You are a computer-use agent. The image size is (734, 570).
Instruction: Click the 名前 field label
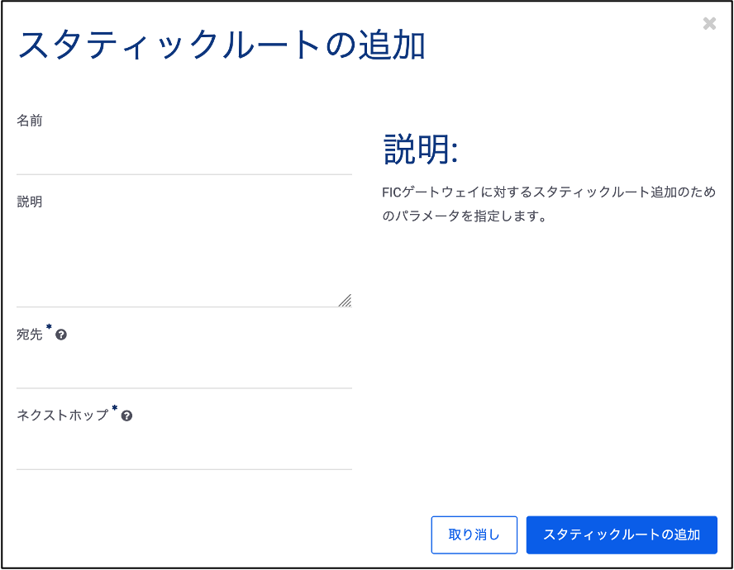coord(30,121)
